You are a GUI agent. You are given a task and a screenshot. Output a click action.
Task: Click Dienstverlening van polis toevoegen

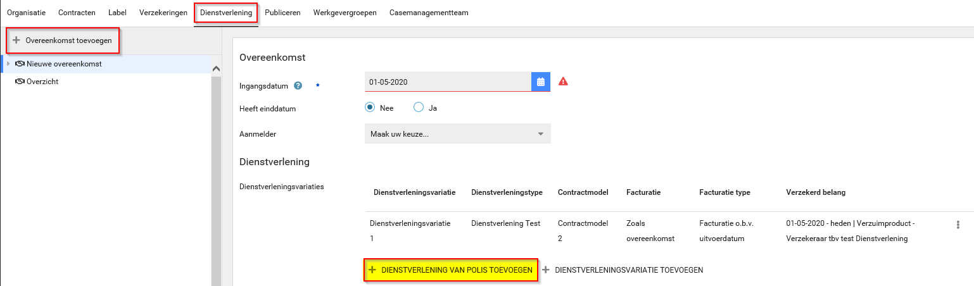451,270
